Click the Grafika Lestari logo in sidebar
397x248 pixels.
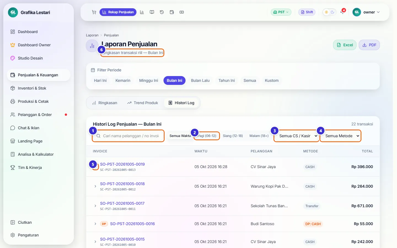click(13, 12)
